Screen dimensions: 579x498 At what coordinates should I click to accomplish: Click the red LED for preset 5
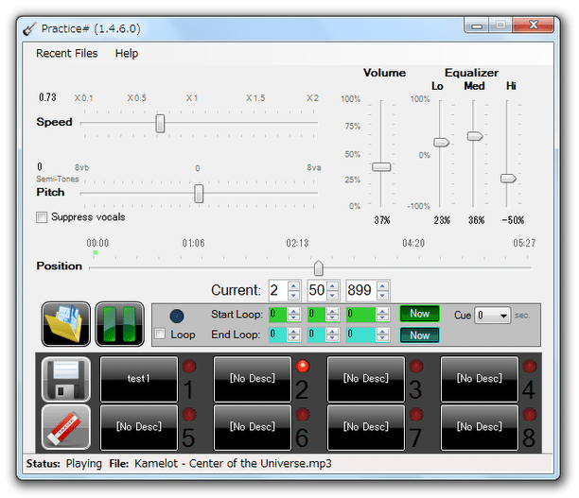point(189,414)
